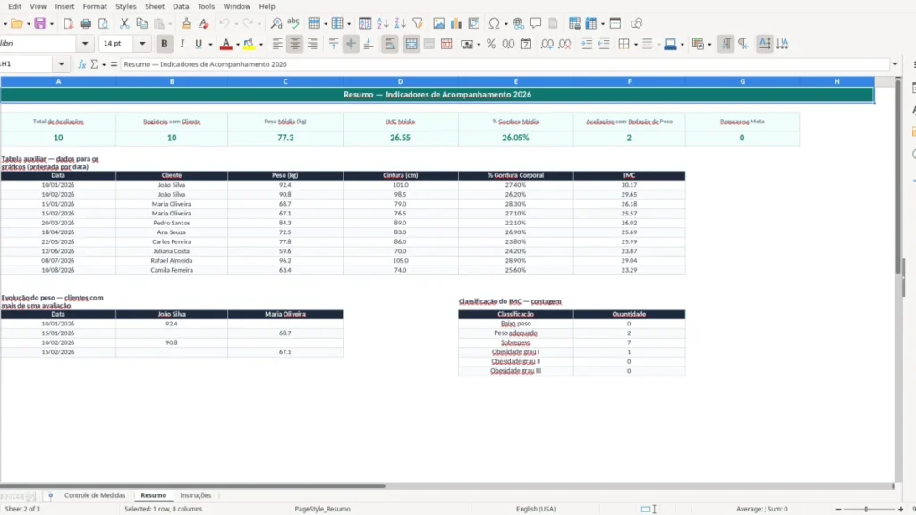This screenshot has height=515, width=916.
Task: Click the Increase Indent icon
Action: (586, 44)
